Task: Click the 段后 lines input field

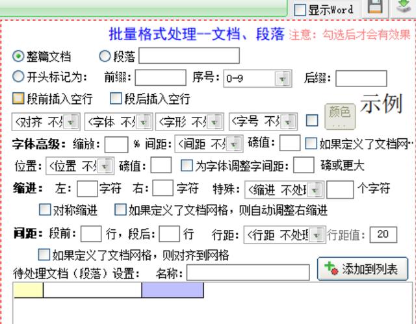Action: click(x=169, y=234)
